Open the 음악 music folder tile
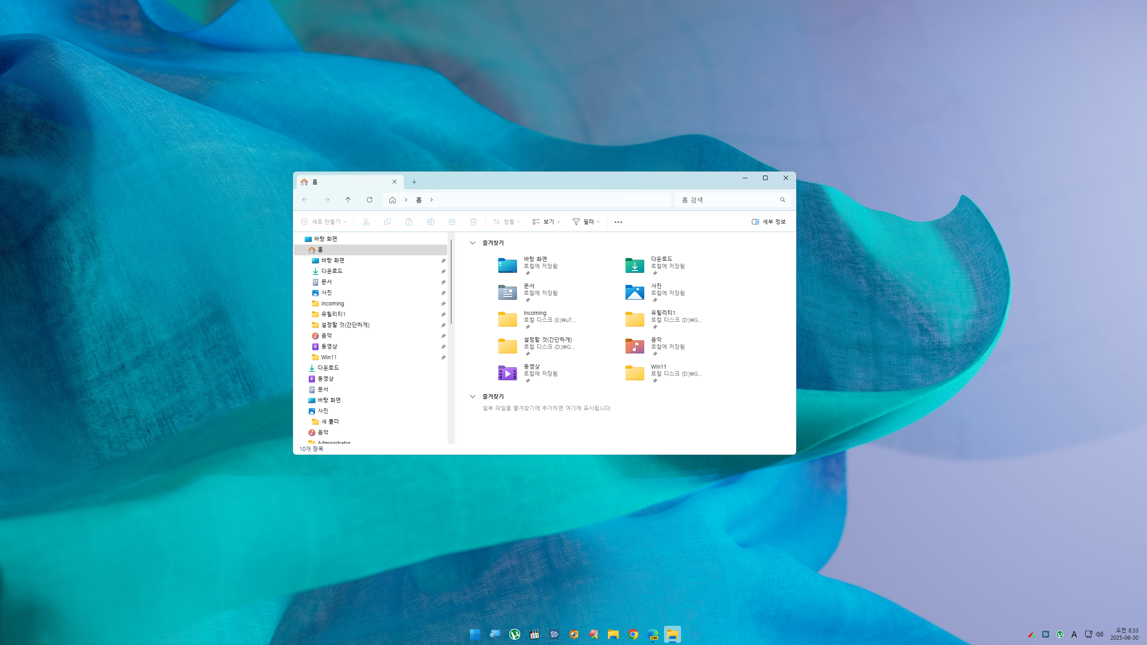The image size is (1147, 645). (634, 346)
